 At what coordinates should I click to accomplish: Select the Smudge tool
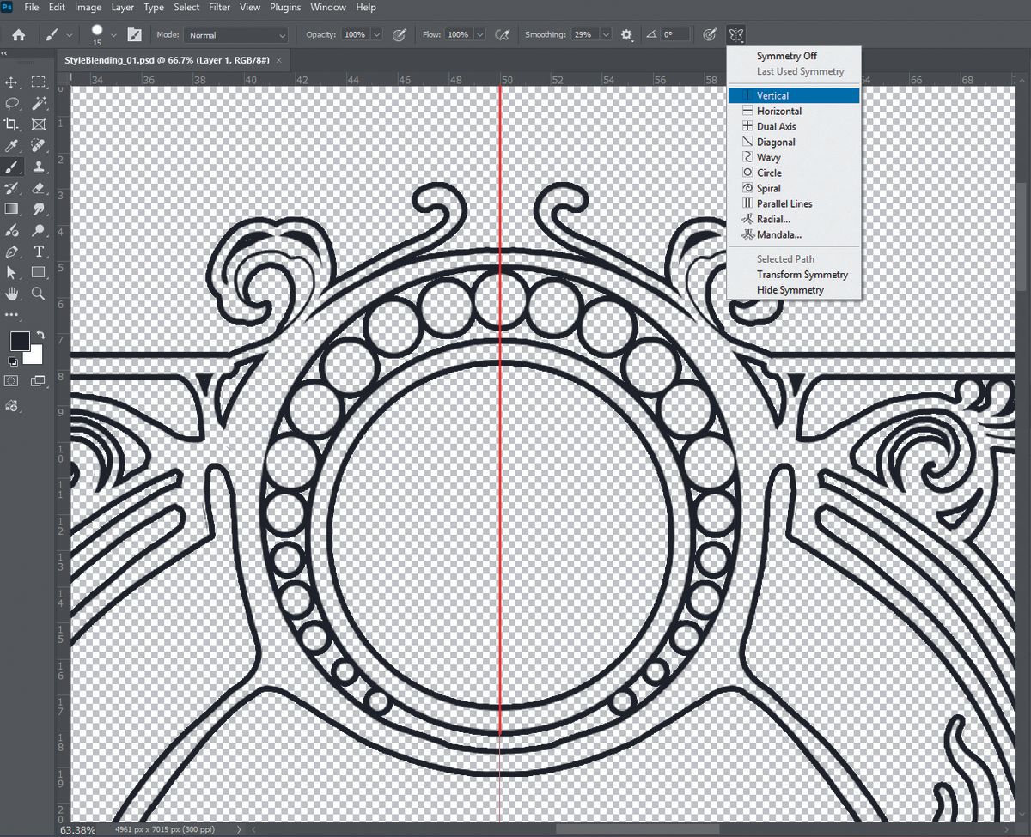[39, 209]
